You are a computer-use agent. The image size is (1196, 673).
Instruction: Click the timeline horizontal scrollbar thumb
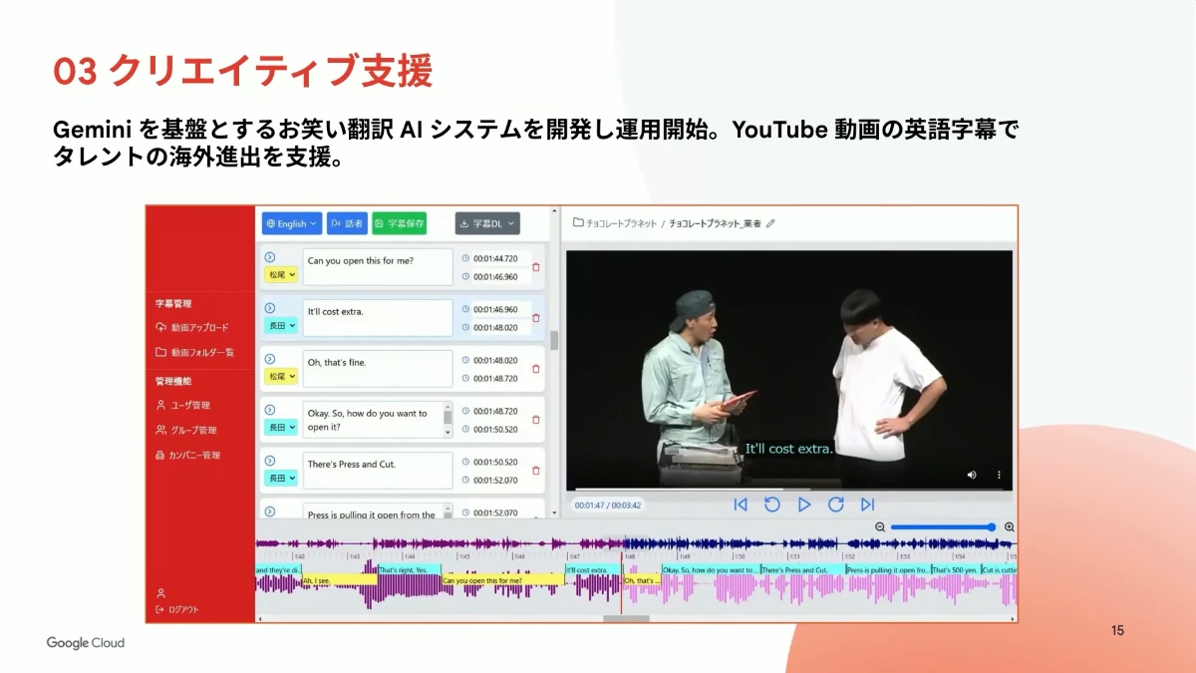(627, 618)
